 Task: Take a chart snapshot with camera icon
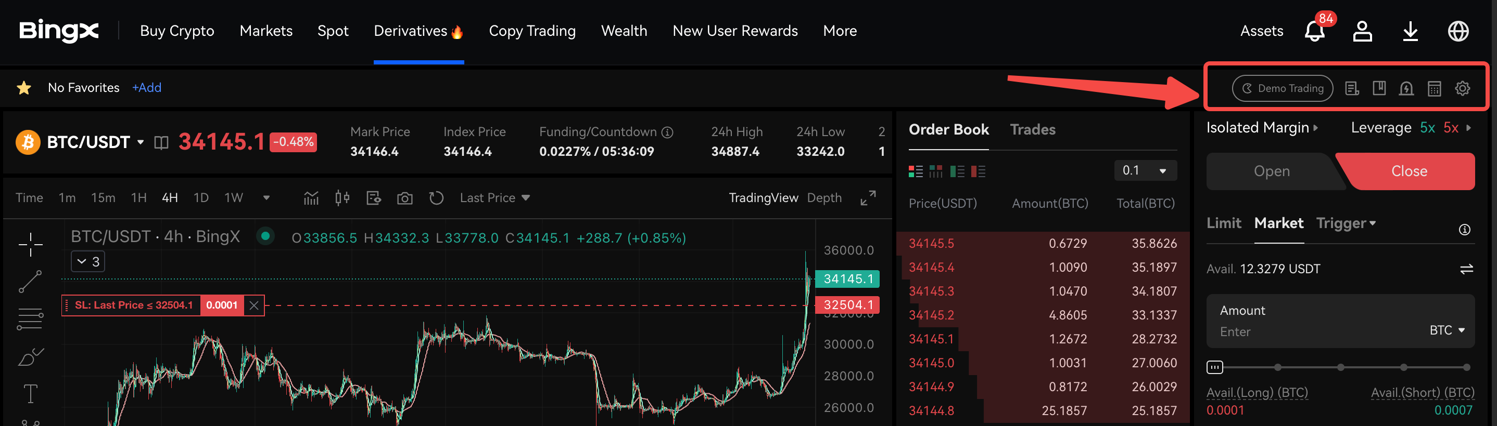(404, 198)
